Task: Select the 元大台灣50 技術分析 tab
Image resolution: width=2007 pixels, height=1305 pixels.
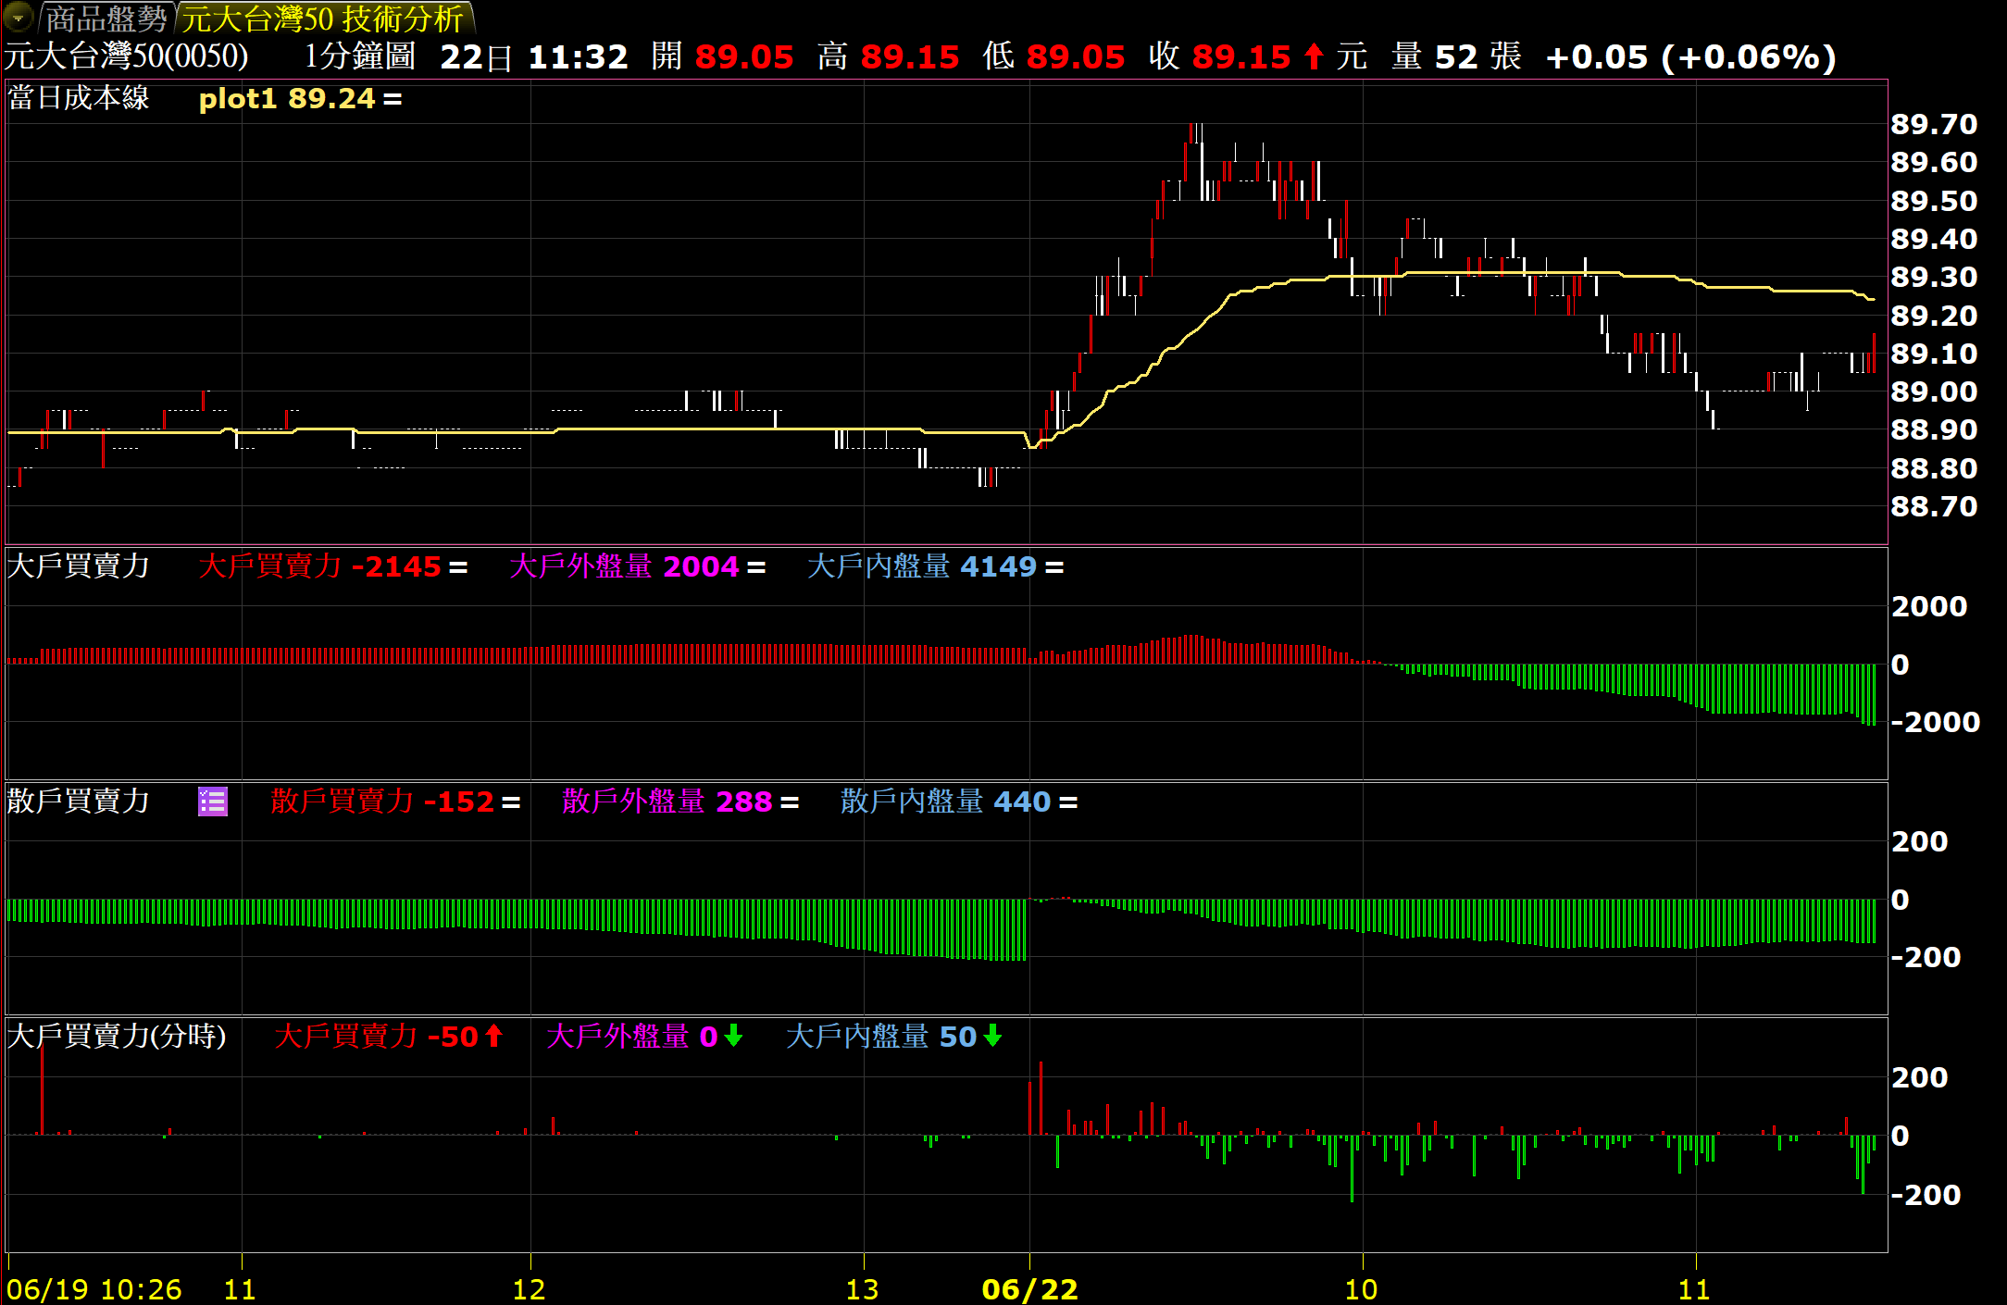Action: pos(322,19)
